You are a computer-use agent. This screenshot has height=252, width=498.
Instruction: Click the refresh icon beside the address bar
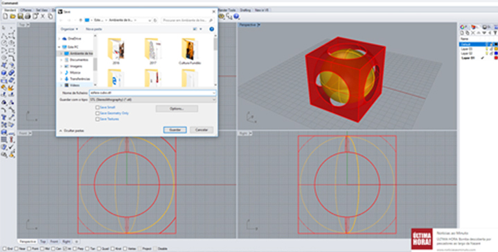[x=155, y=20]
